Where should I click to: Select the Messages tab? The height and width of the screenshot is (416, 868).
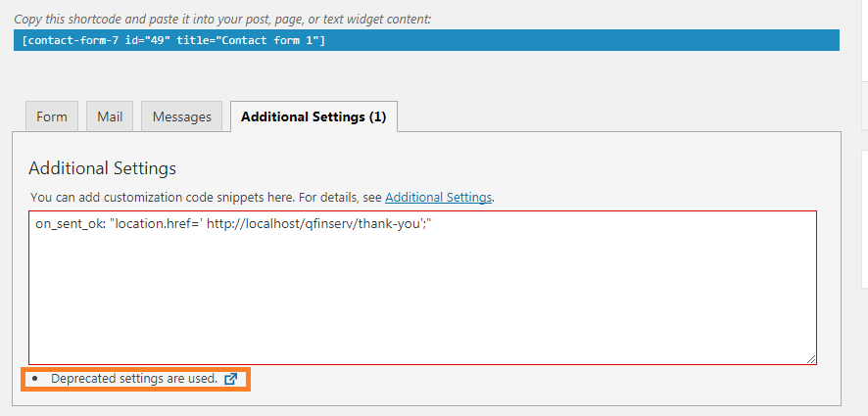tap(181, 116)
